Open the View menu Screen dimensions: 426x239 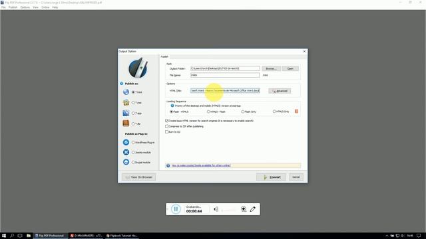point(35,7)
